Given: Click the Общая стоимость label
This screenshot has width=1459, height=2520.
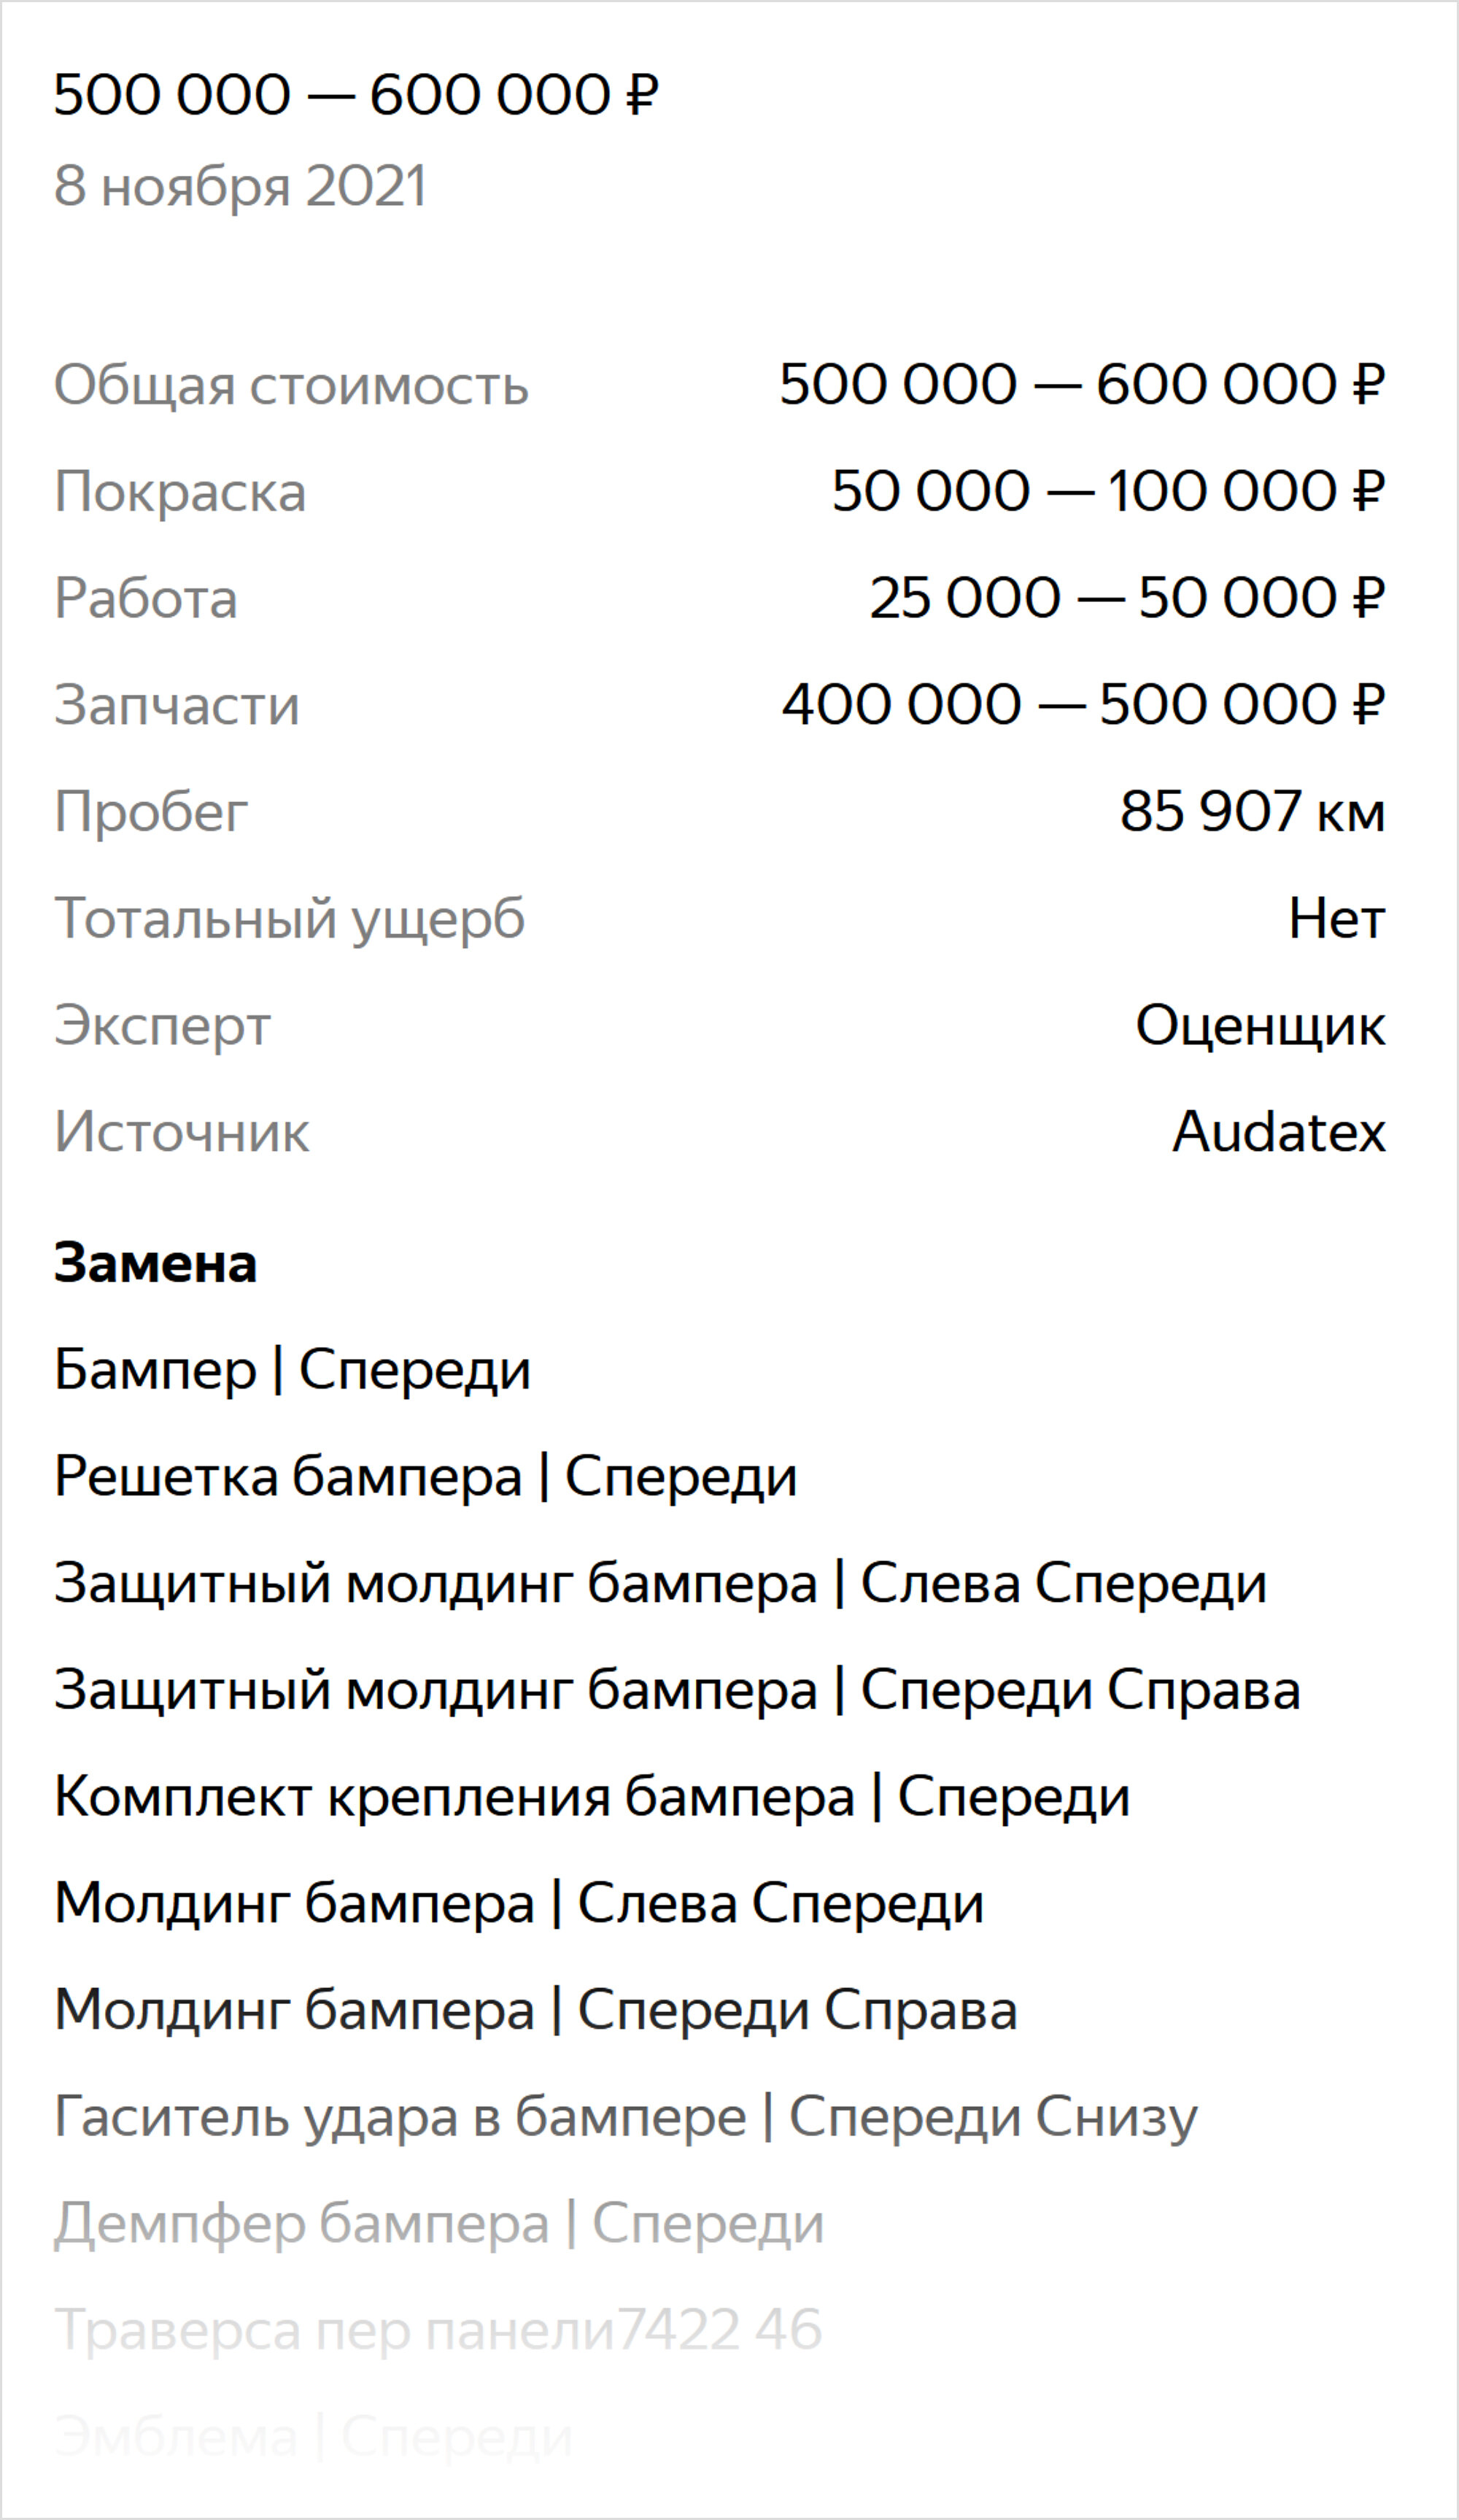Looking at the screenshot, I should click(x=291, y=386).
